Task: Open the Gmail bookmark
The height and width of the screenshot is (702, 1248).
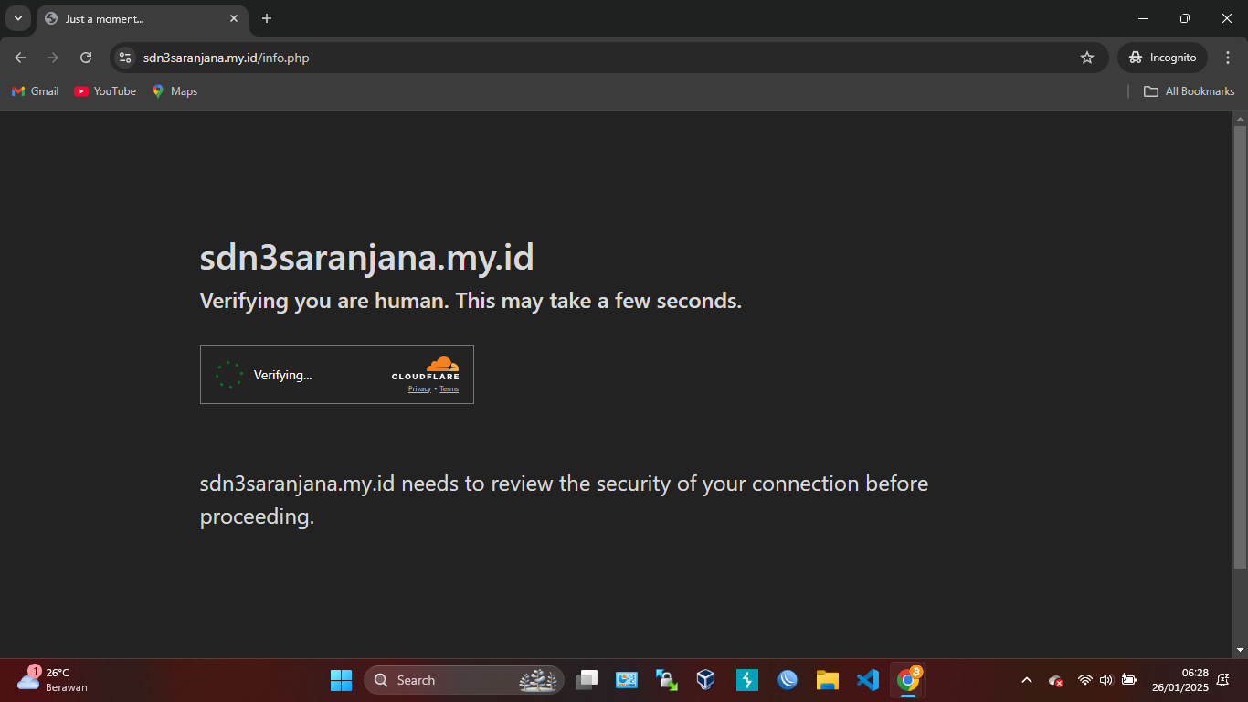Action: 36,91
